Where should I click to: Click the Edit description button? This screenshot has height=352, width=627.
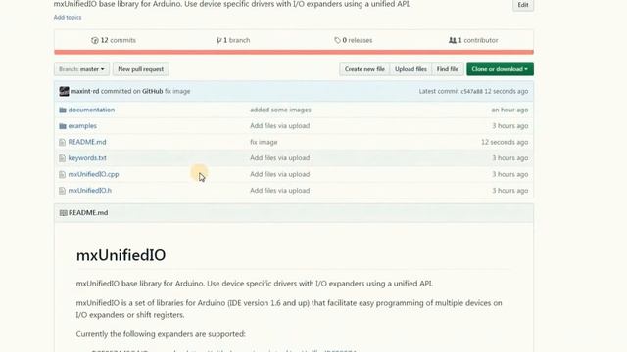pyautogui.click(x=523, y=5)
